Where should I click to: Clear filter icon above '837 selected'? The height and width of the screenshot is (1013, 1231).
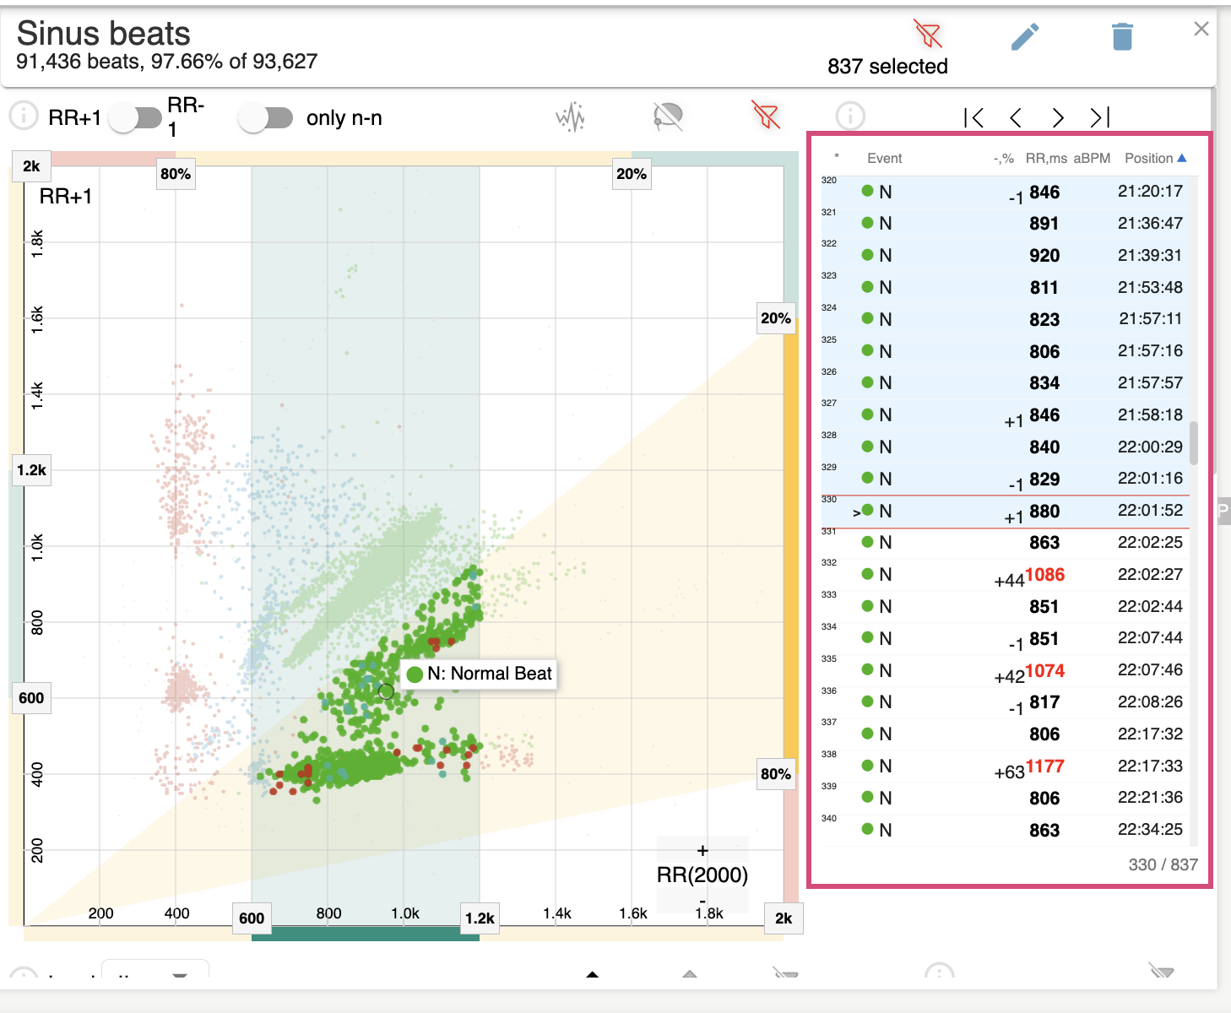click(x=927, y=35)
